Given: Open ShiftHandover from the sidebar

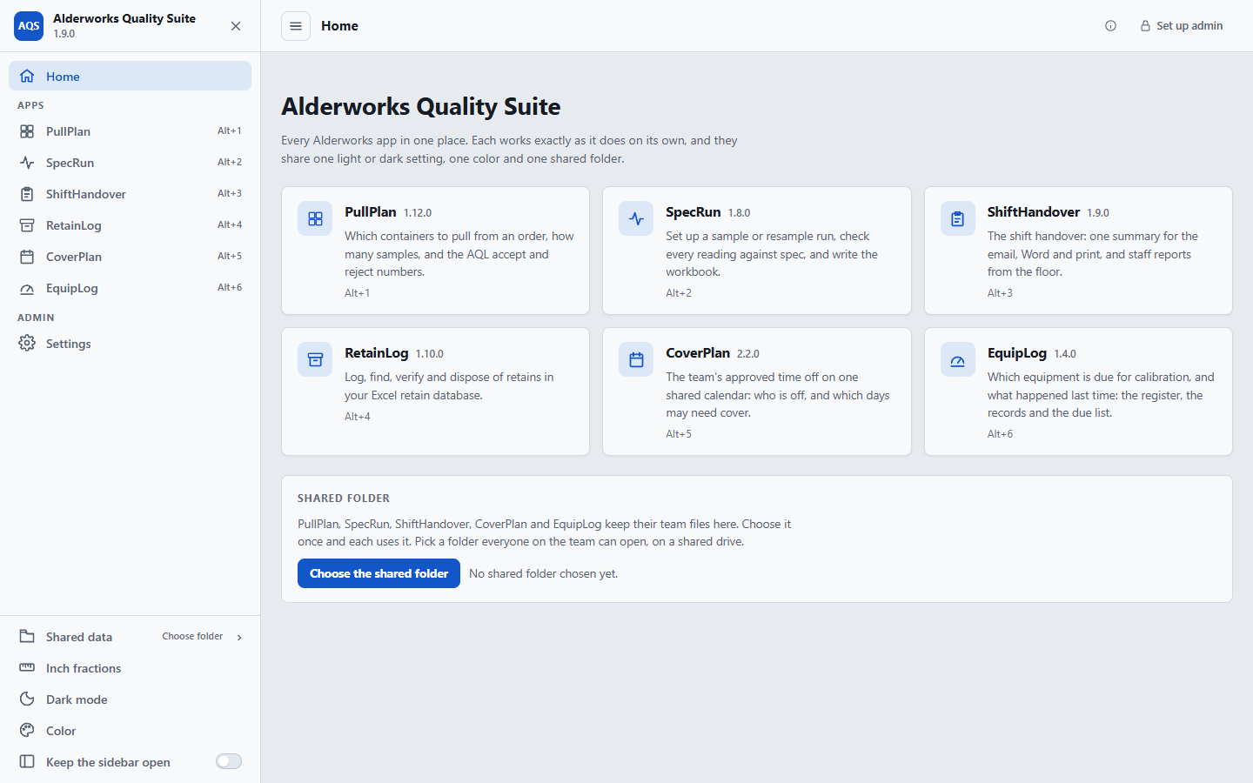Looking at the screenshot, I should 130,194.
